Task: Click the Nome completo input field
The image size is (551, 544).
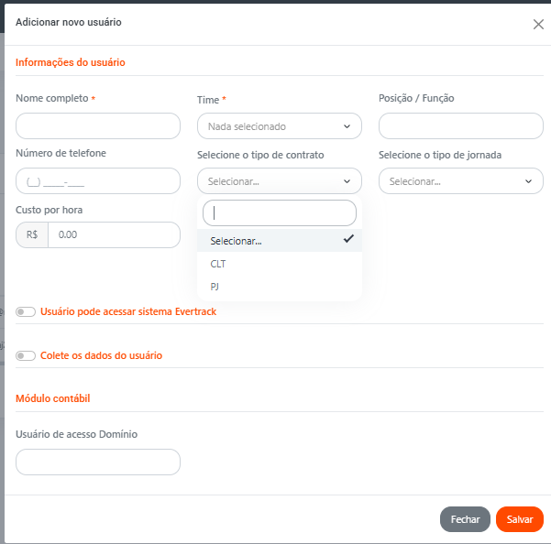Action: 98,126
